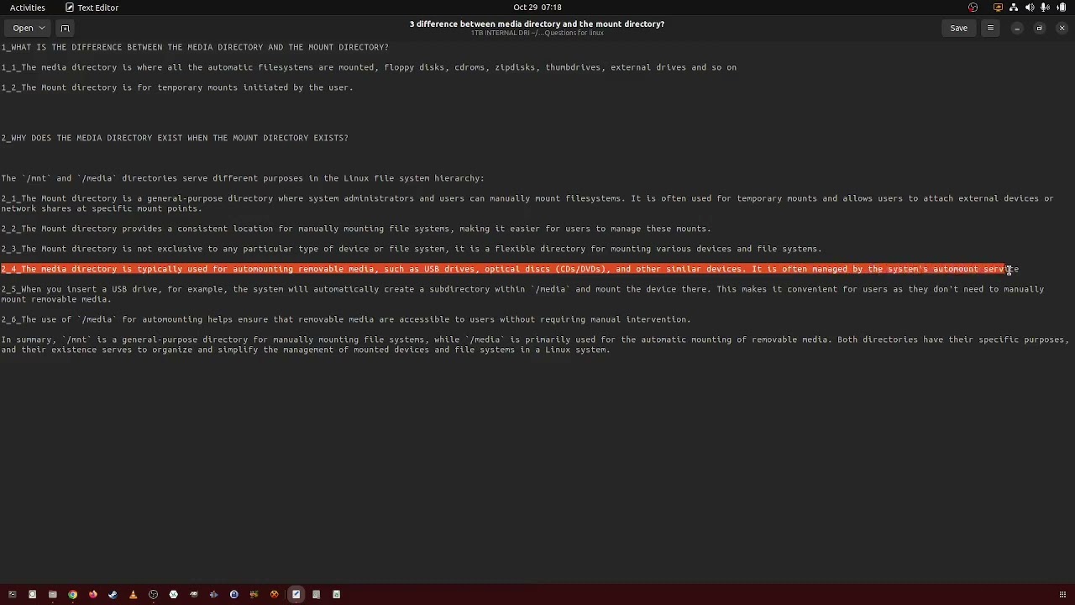Viewport: 1075px width, 605px height.
Task: Click the battery status icon
Action: tap(1061, 8)
